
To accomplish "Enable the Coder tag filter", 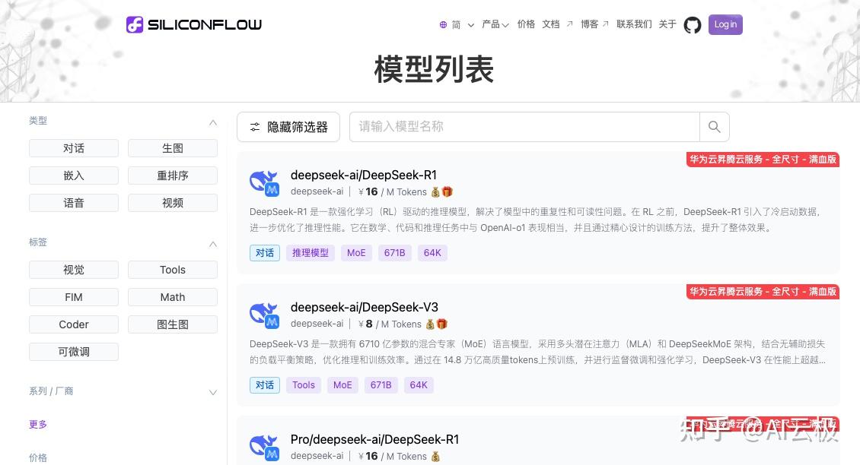I will [73, 324].
